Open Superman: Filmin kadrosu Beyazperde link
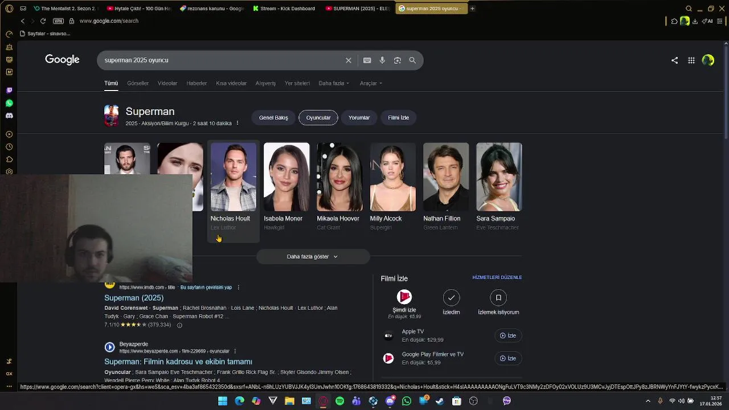729x410 pixels. (x=178, y=362)
